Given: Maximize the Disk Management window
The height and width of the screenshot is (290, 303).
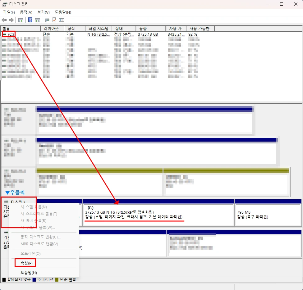Looking at the screenshot, I should click(x=282, y=4).
